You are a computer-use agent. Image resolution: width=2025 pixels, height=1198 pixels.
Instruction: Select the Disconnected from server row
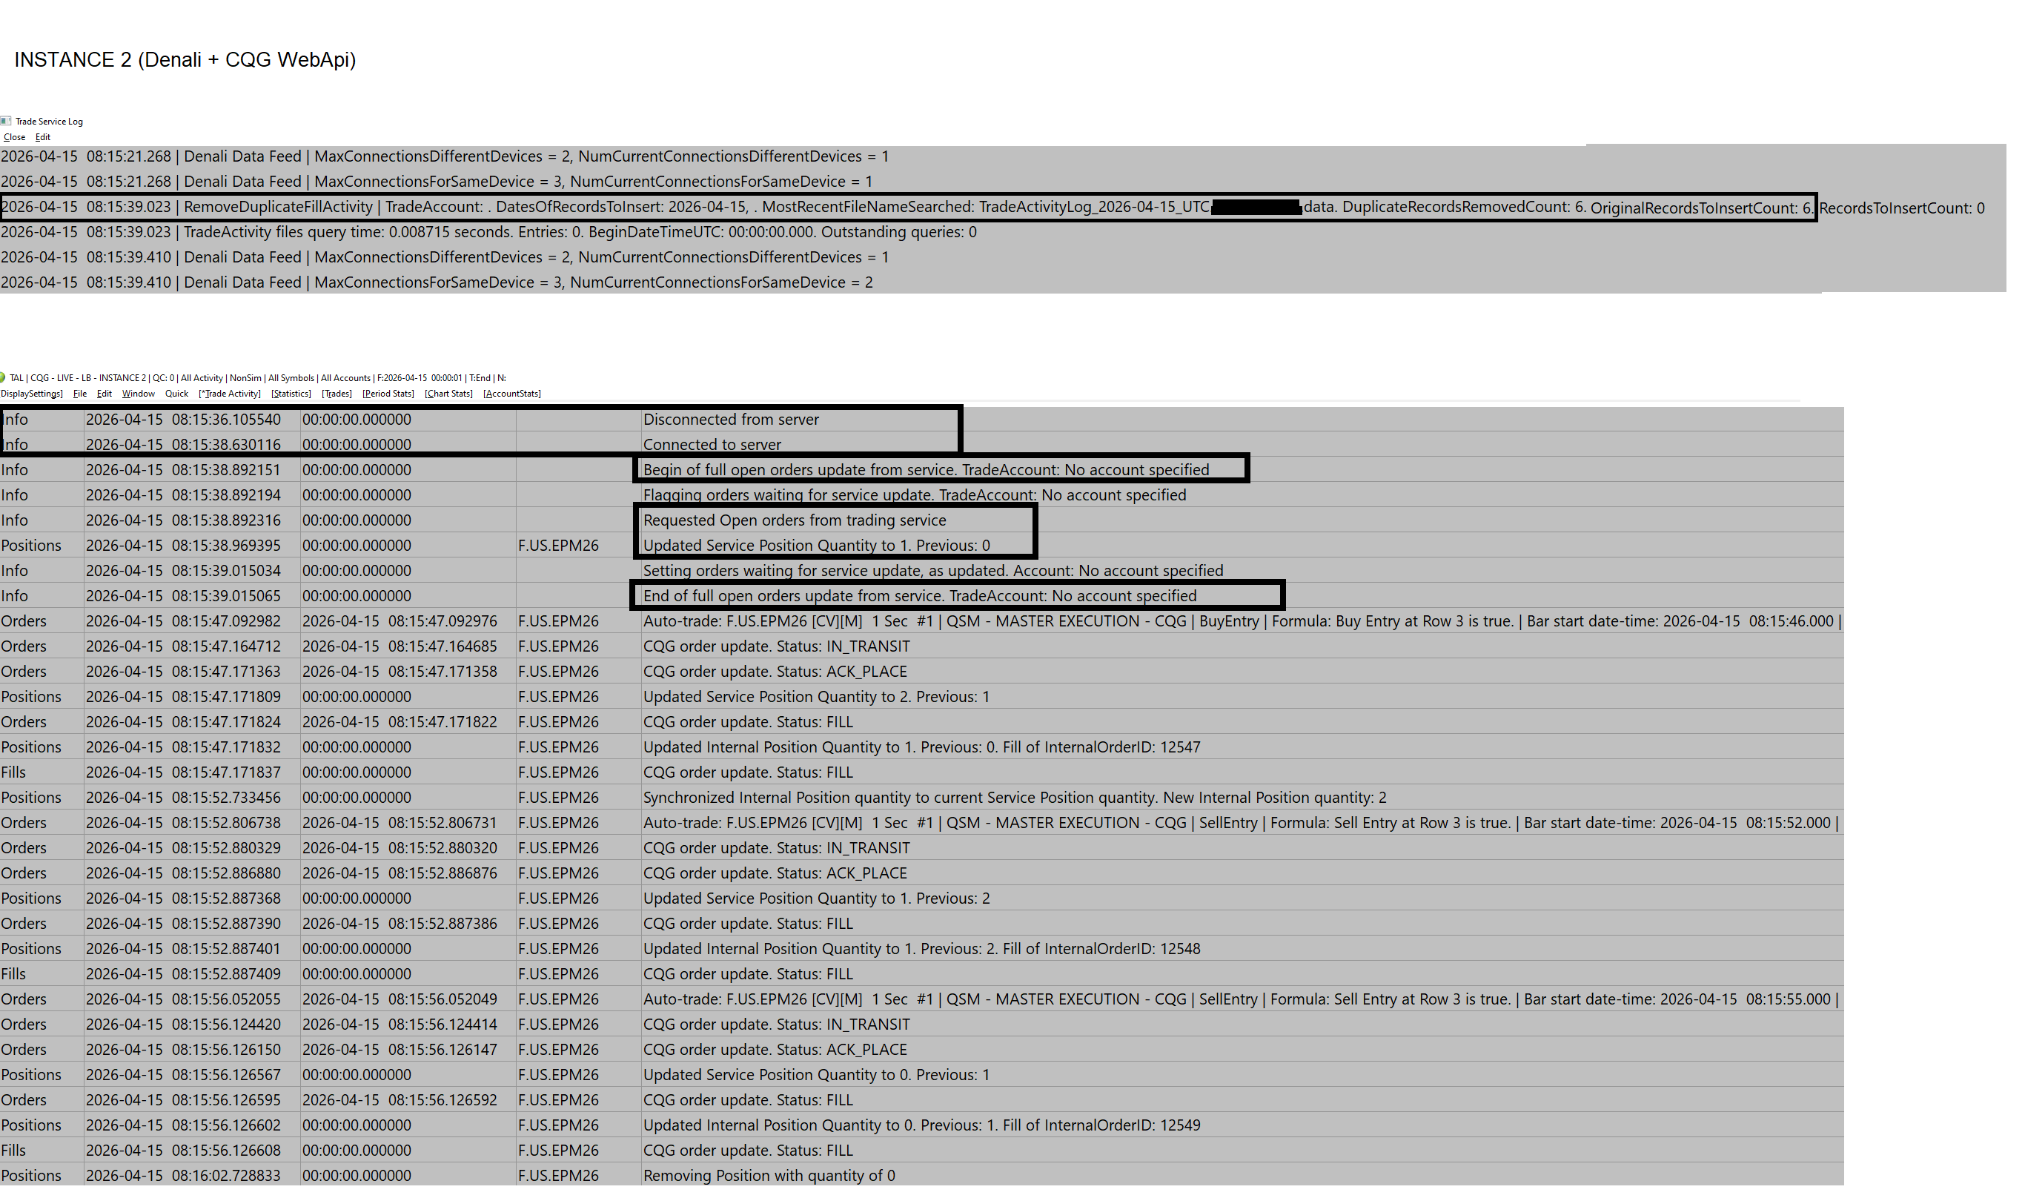[x=730, y=420]
